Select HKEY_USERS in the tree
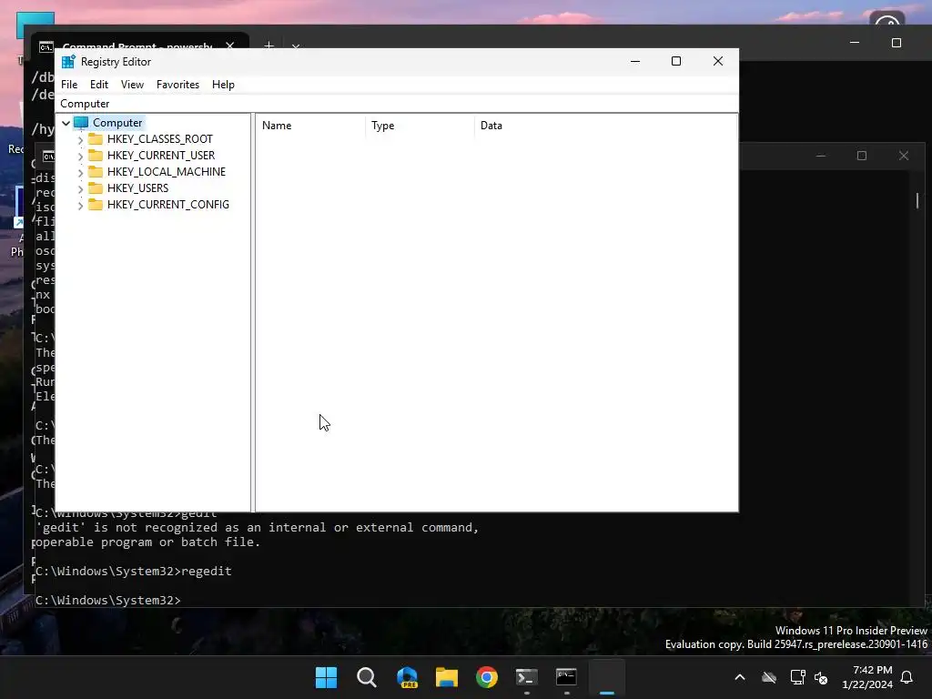The width and height of the screenshot is (932, 699). 138,187
